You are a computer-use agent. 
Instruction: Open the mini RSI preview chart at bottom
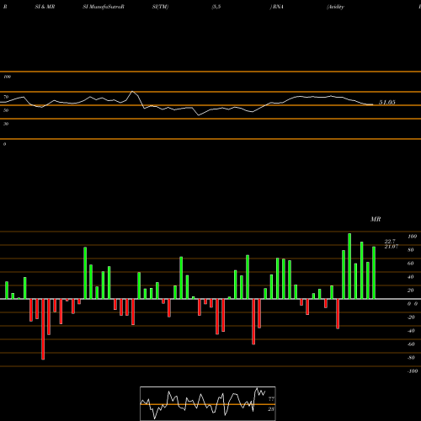(x=208, y=403)
